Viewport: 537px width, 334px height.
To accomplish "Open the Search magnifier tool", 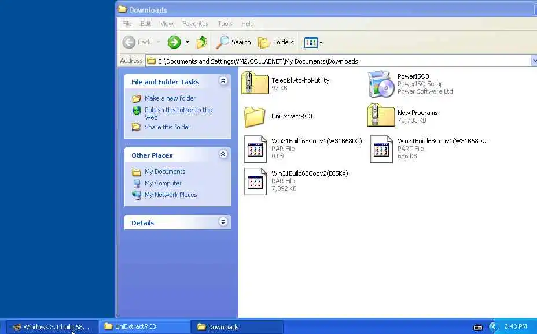I will (x=234, y=42).
